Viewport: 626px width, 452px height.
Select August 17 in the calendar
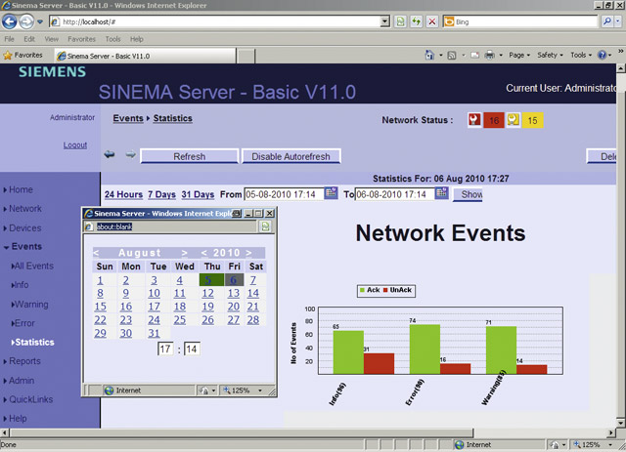coord(154,307)
